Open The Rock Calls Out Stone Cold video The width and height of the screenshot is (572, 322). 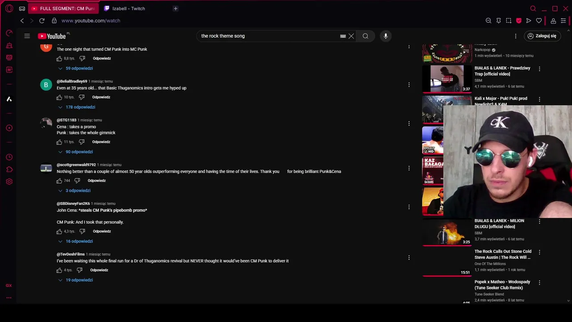pyautogui.click(x=503, y=254)
